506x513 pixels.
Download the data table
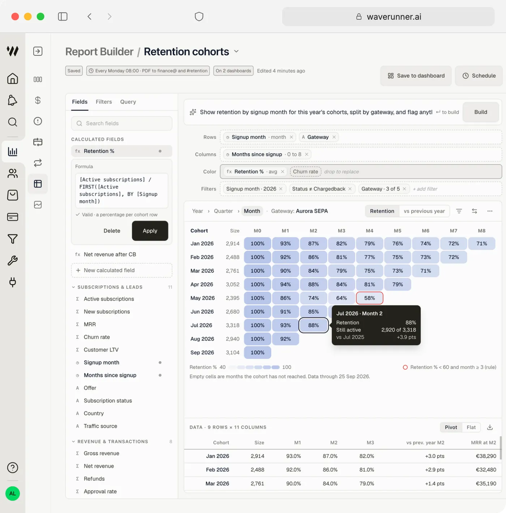pos(490,427)
